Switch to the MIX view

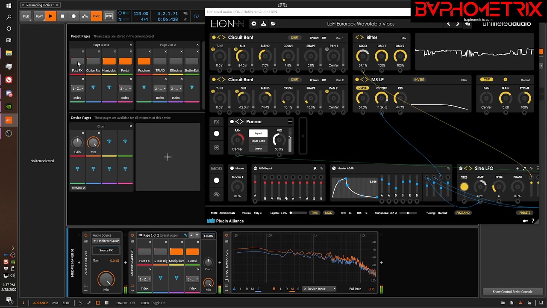(x=55, y=303)
